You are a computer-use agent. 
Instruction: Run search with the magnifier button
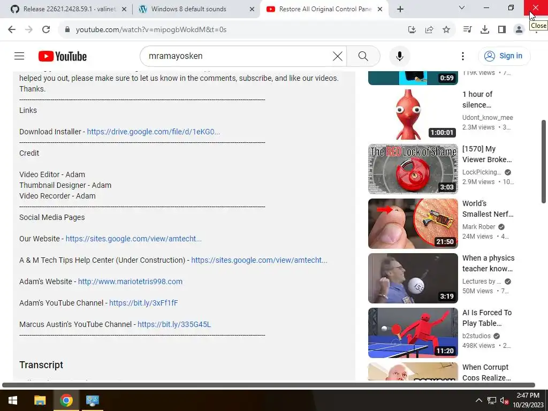pyautogui.click(x=363, y=56)
